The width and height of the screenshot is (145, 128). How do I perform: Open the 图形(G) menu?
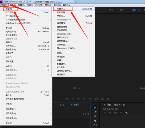coord(48,5)
